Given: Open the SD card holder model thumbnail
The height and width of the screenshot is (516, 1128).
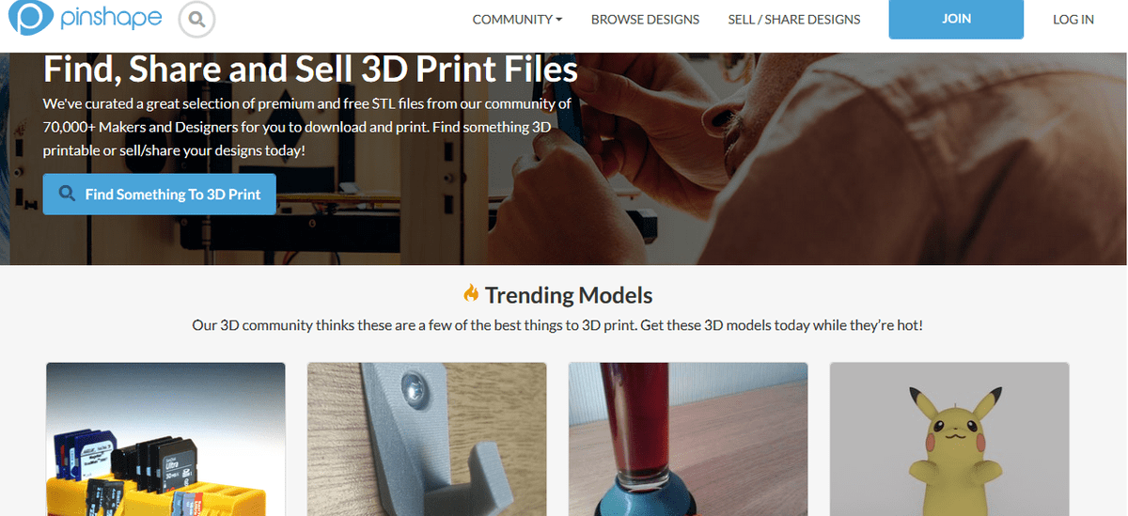Looking at the screenshot, I should tap(165, 439).
